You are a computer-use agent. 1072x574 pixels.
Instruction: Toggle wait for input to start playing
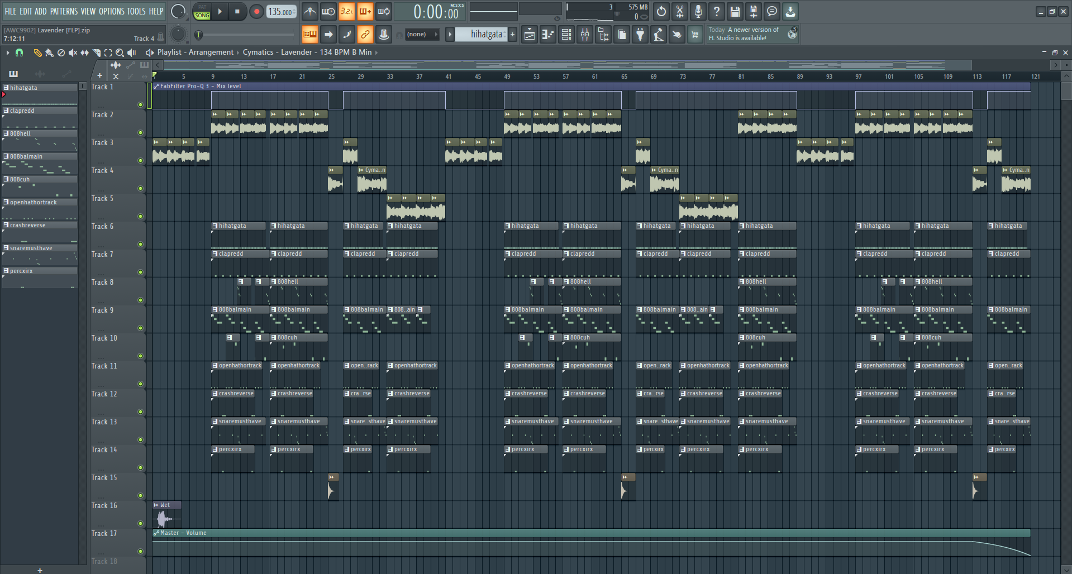coord(328,11)
